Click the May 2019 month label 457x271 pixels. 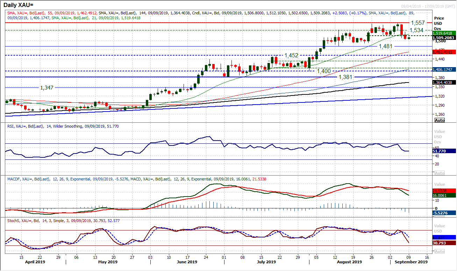(108, 262)
